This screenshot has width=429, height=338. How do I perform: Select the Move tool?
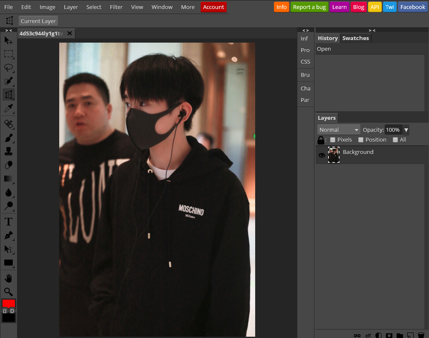pos(9,40)
